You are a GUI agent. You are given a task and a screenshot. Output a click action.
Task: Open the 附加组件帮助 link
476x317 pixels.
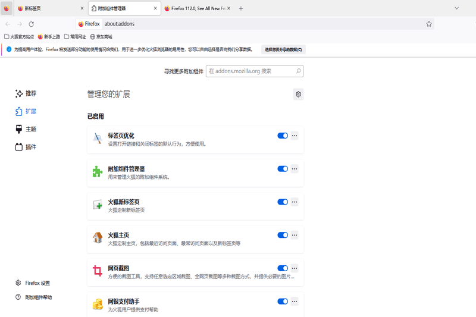click(x=38, y=297)
